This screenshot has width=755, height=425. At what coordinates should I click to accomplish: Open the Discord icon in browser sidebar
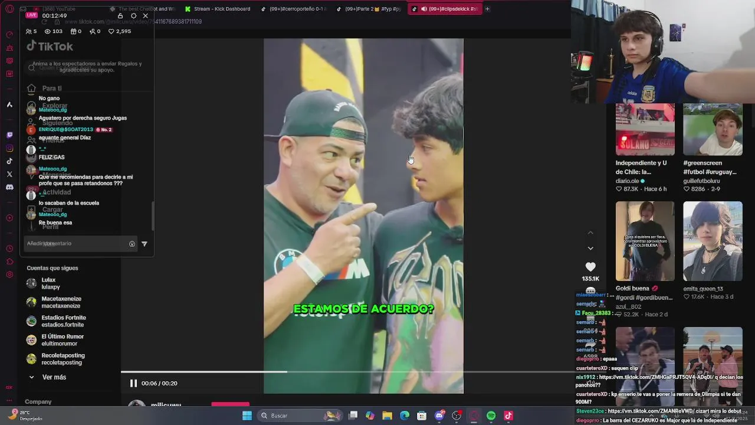point(9,187)
